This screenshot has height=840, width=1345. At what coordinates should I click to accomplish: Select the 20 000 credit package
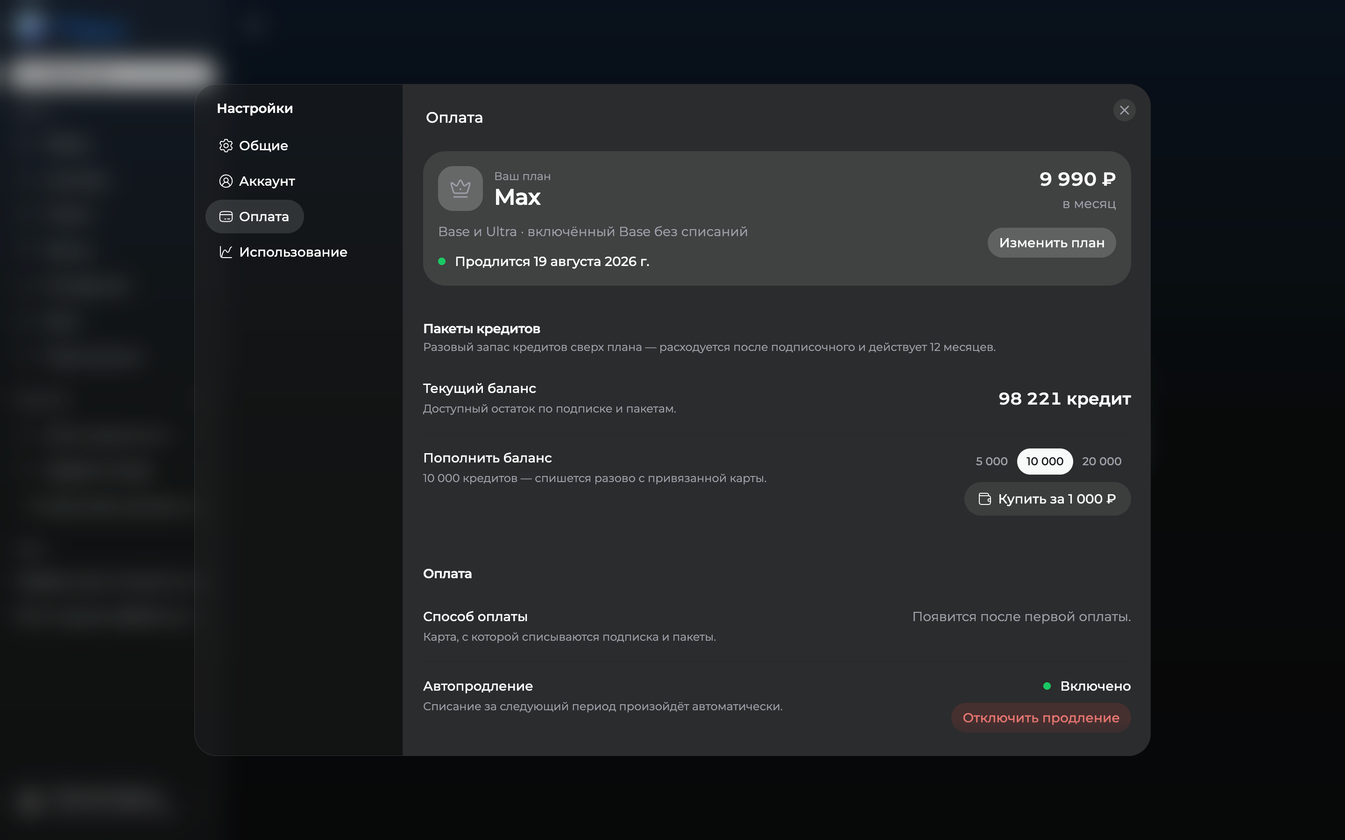pyautogui.click(x=1102, y=461)
